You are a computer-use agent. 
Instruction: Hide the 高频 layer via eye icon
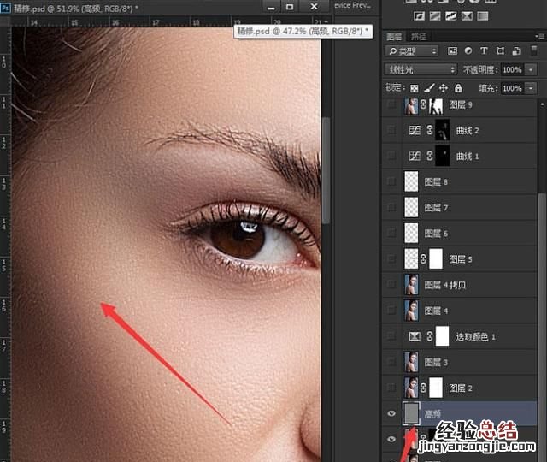click(x=391, y=413)
